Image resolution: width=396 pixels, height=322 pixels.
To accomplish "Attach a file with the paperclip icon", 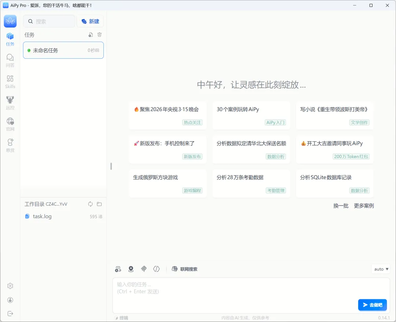I will (x=144, y=269).
